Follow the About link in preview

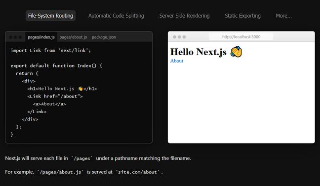click(x=177, y=61)
